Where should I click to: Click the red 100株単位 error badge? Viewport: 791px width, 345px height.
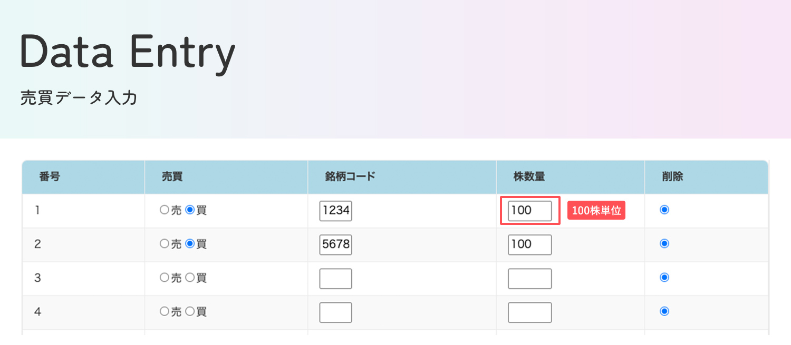[596, 211]
